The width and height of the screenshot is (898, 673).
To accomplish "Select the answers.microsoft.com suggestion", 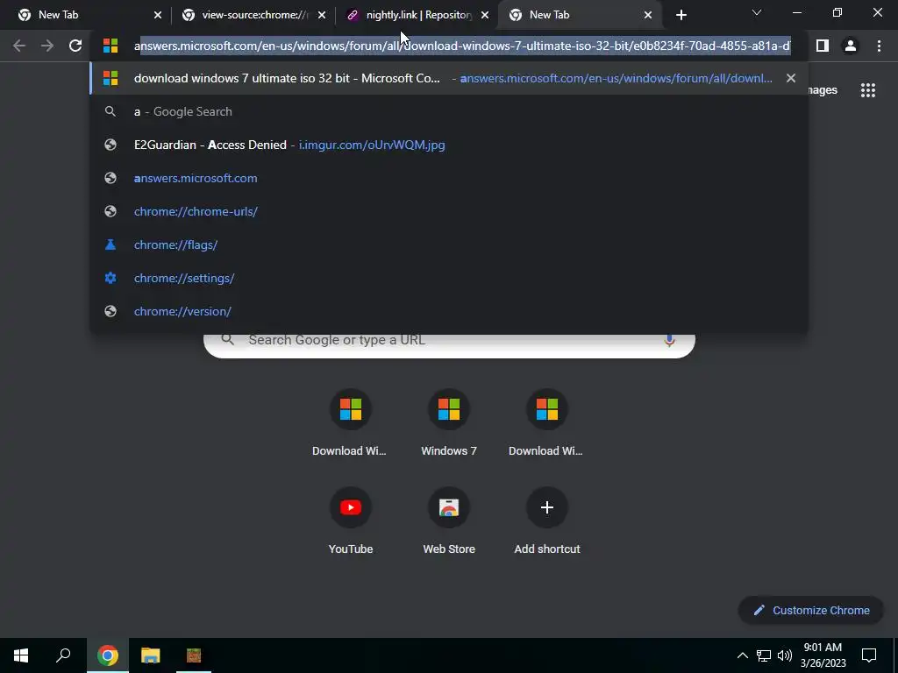I will [x=448, y=178].
